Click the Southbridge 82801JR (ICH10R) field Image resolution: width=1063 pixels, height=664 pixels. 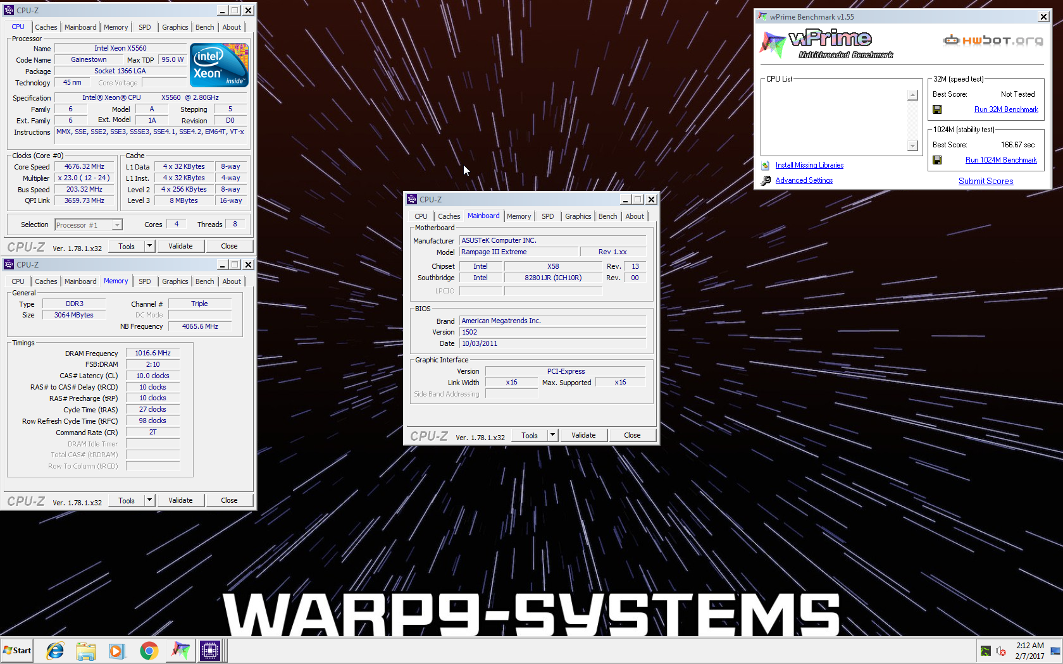(x=553, y=278)
